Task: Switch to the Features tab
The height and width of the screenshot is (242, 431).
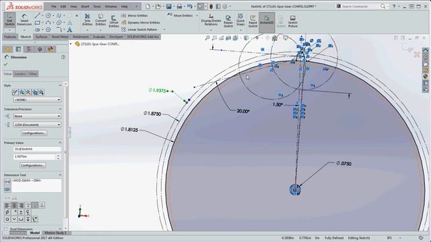Action: coord(10,37)
